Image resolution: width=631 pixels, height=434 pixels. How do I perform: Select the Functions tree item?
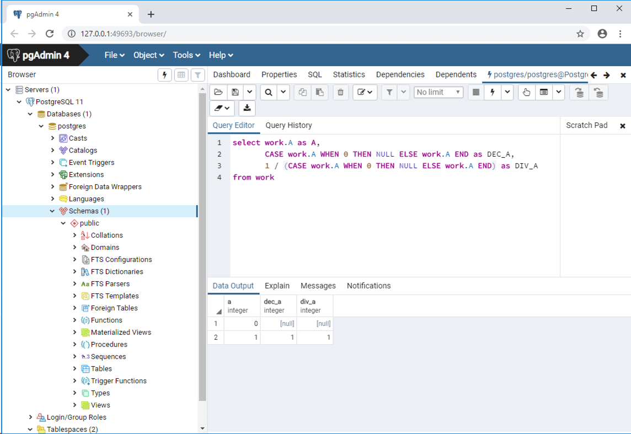106,320
